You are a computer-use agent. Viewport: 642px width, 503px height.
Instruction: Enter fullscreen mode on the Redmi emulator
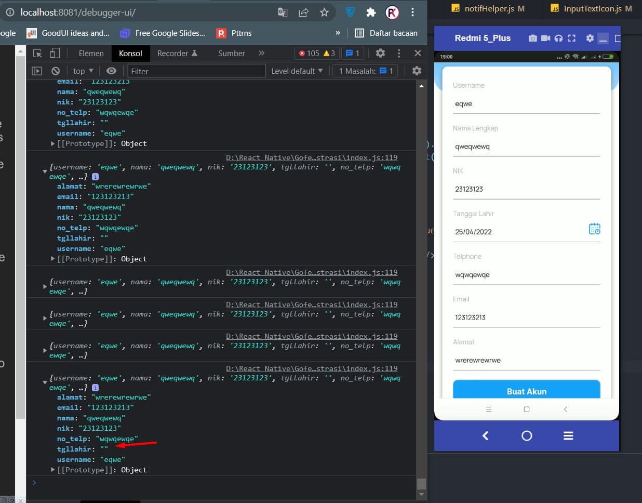pyautogui.click(x=572, y=38)
